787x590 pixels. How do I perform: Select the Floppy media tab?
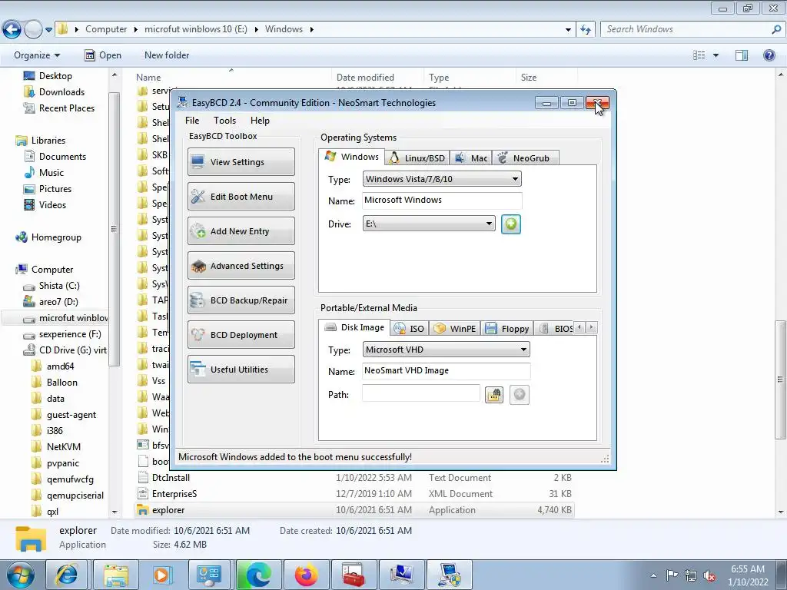(x=507, y=329)
